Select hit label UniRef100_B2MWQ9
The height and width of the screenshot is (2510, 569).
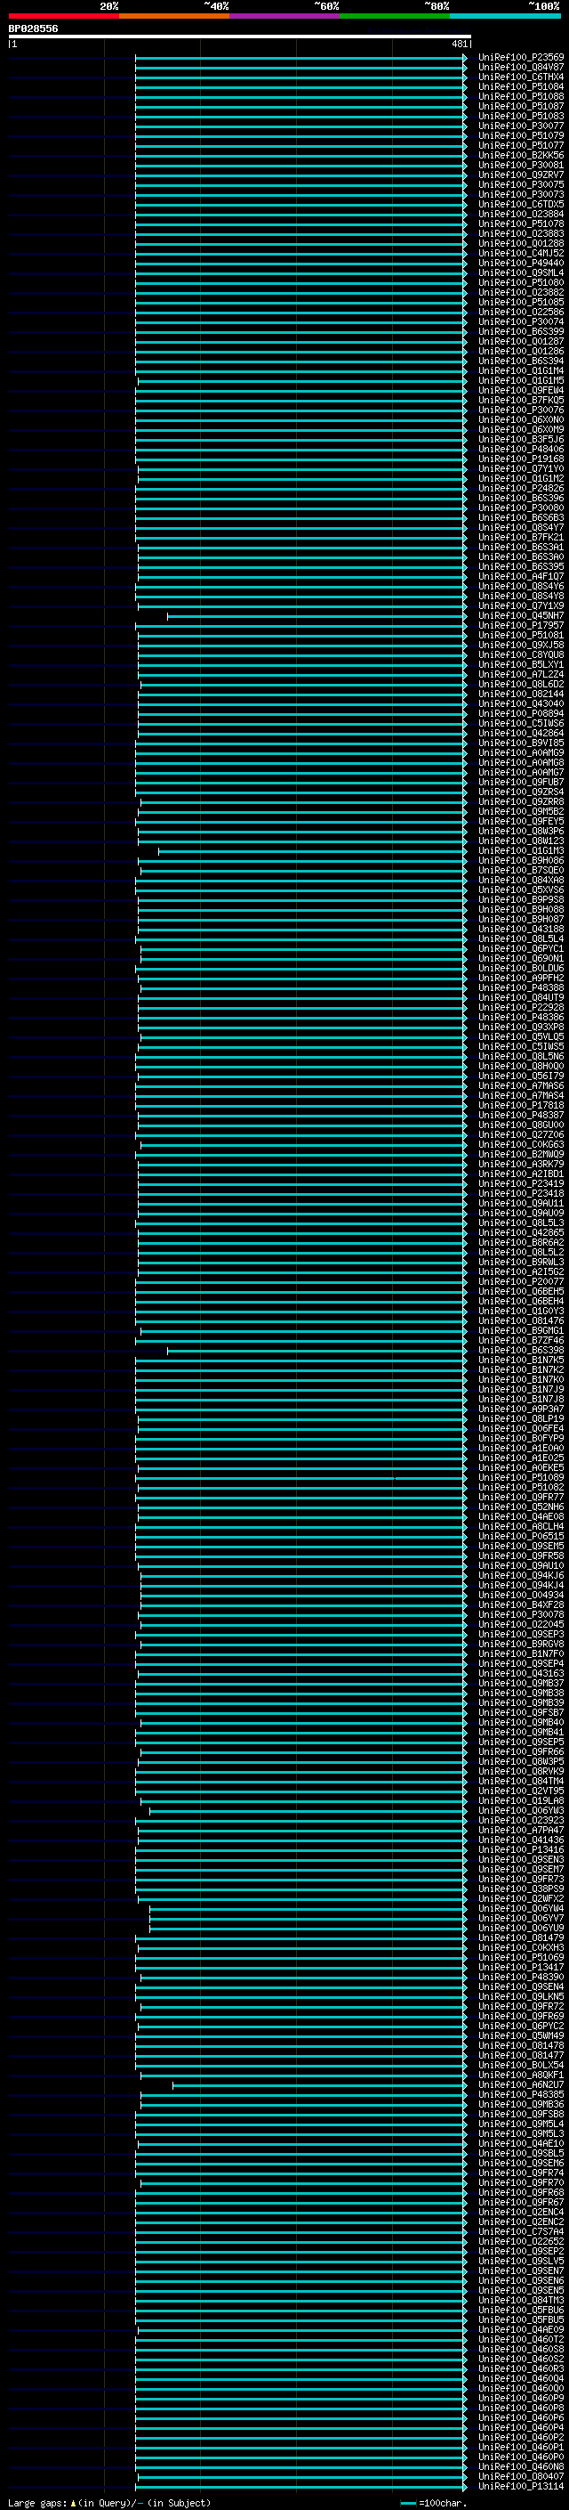tap(521, 1155)
